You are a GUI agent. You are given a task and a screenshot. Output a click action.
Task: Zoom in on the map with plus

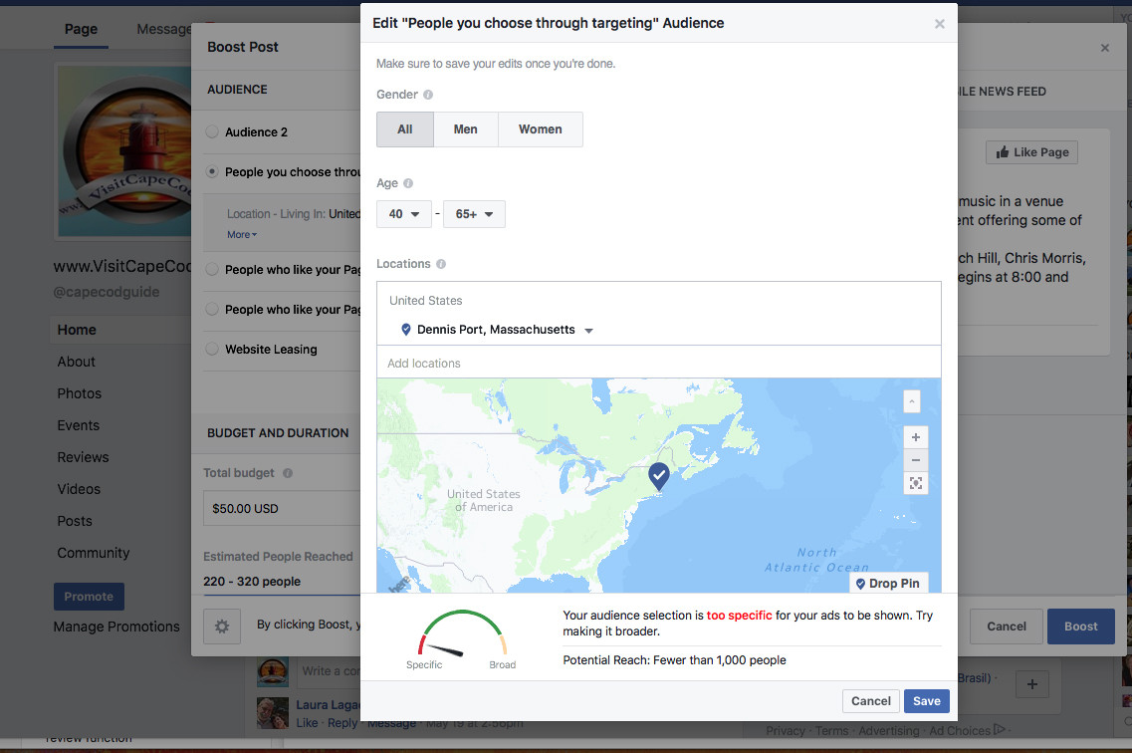coord(915,437)
